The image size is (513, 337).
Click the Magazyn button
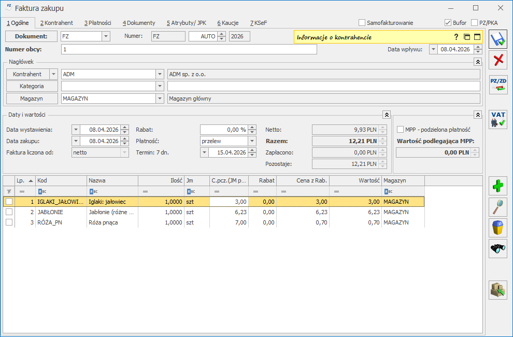(x=32, y=99)
